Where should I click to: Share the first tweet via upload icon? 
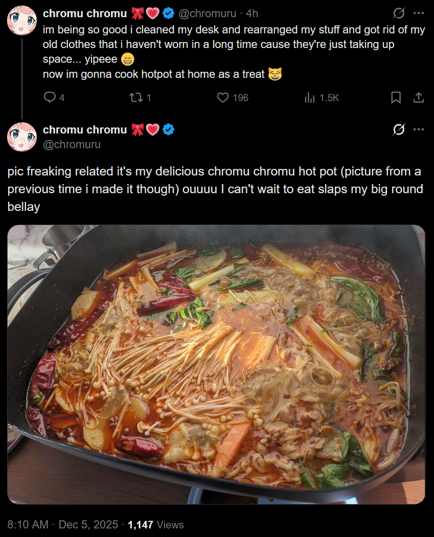click(419, 98)
